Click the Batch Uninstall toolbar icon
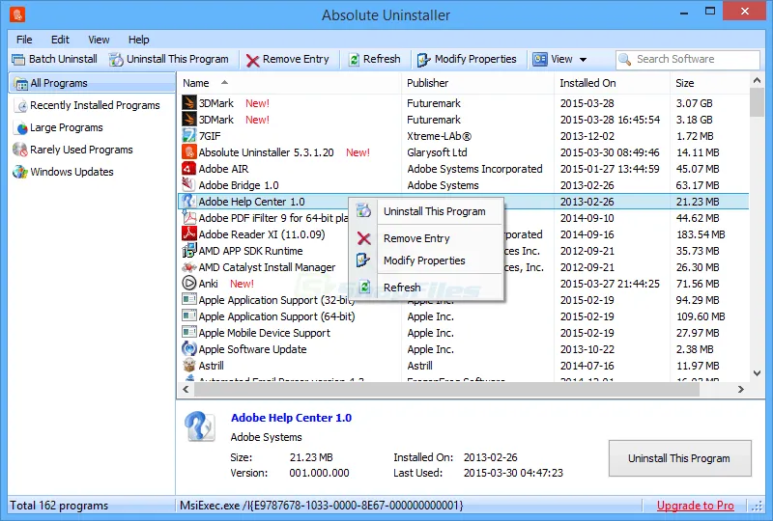The image size is (773, 521). click(18, 60)
